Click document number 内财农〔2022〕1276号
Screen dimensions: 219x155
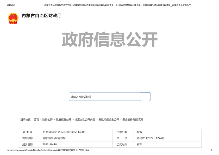(151, 138)
